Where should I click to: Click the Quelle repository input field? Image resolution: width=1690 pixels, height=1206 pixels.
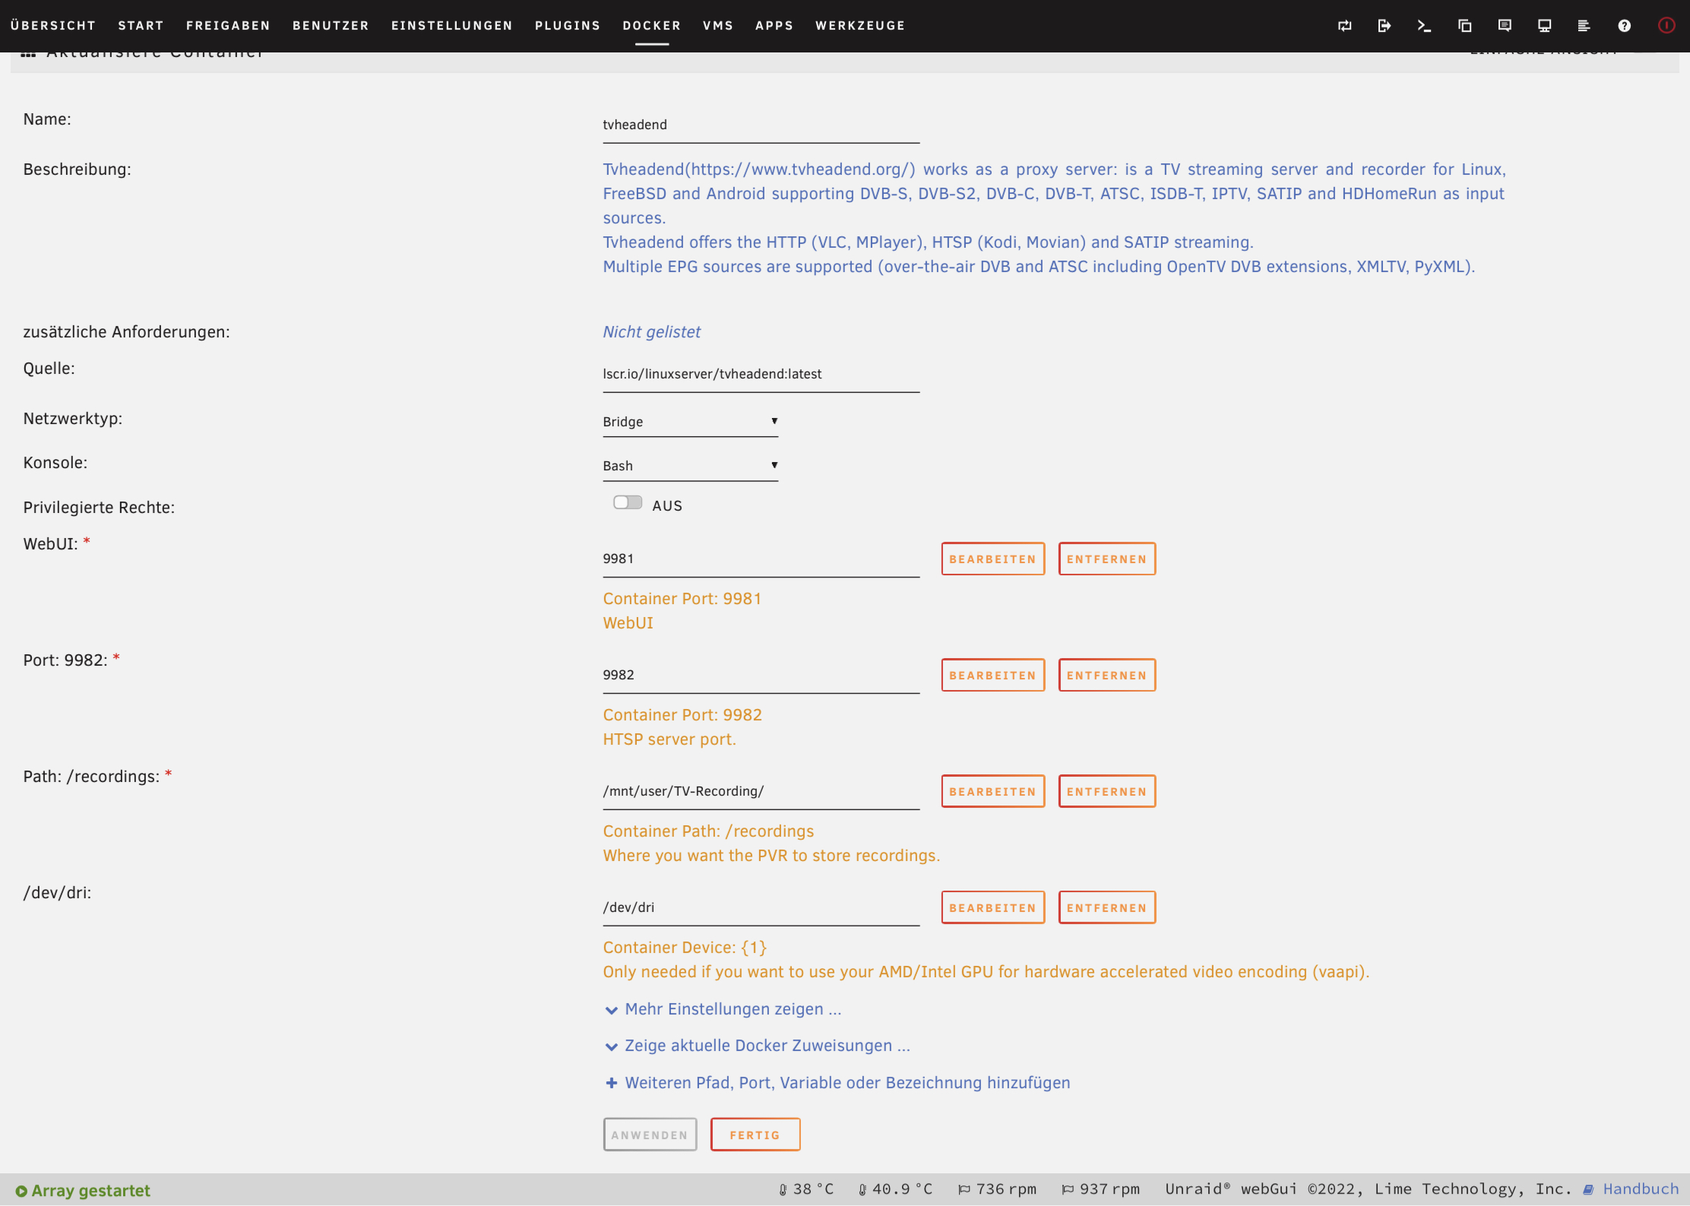pyautogui.click(x=761, y=375)
